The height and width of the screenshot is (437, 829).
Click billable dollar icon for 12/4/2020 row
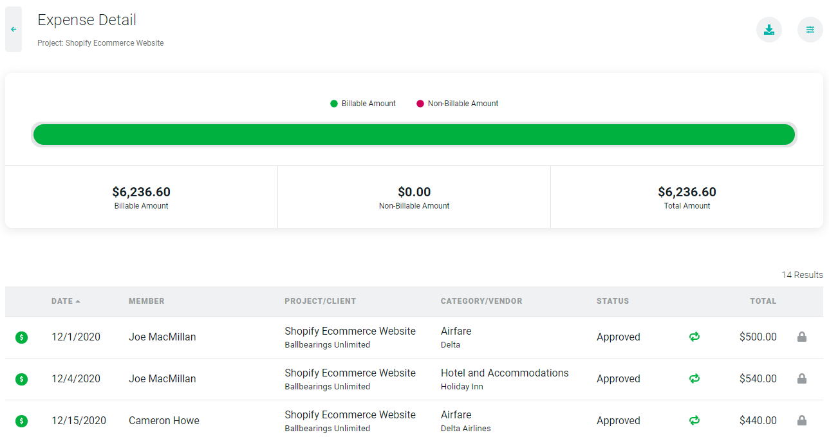[22, 379]
